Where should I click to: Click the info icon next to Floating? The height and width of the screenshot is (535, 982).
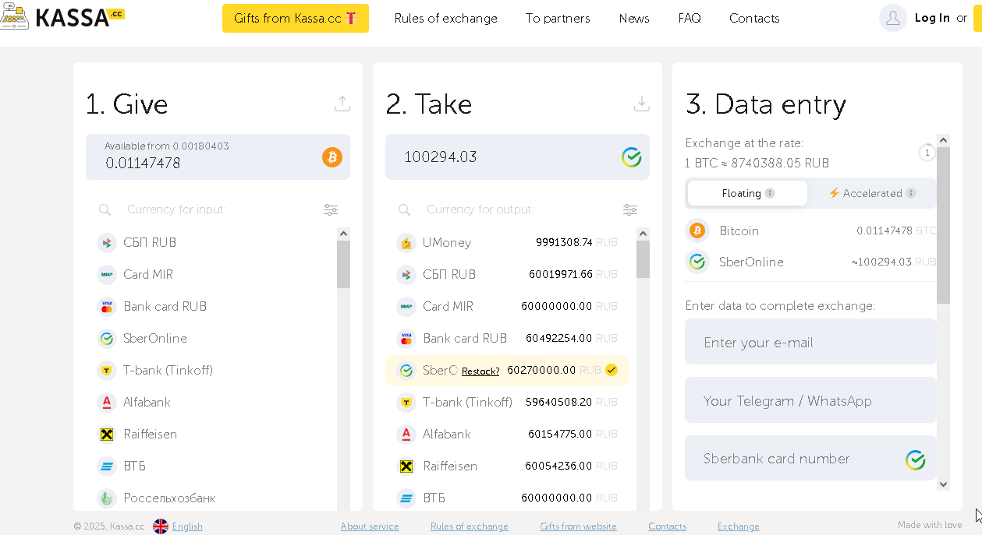click(x=770, y=193)
